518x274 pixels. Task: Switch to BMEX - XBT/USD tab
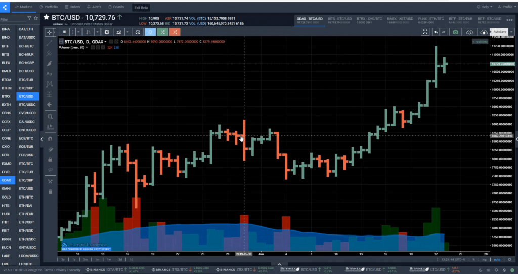tap(400, 20)
